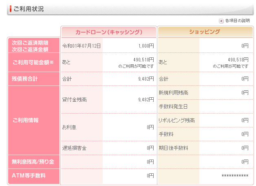Click the 期日後手数料 label
The width and height of the screenshot is (256, 186).
click(x=173, y=148)
